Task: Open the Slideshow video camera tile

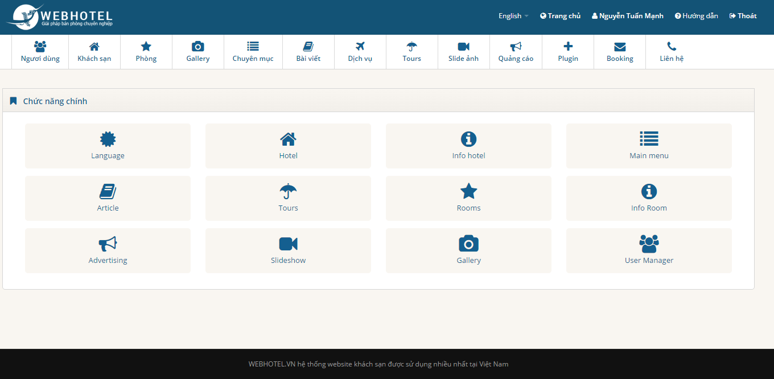Action: click(x=288, y=250)
